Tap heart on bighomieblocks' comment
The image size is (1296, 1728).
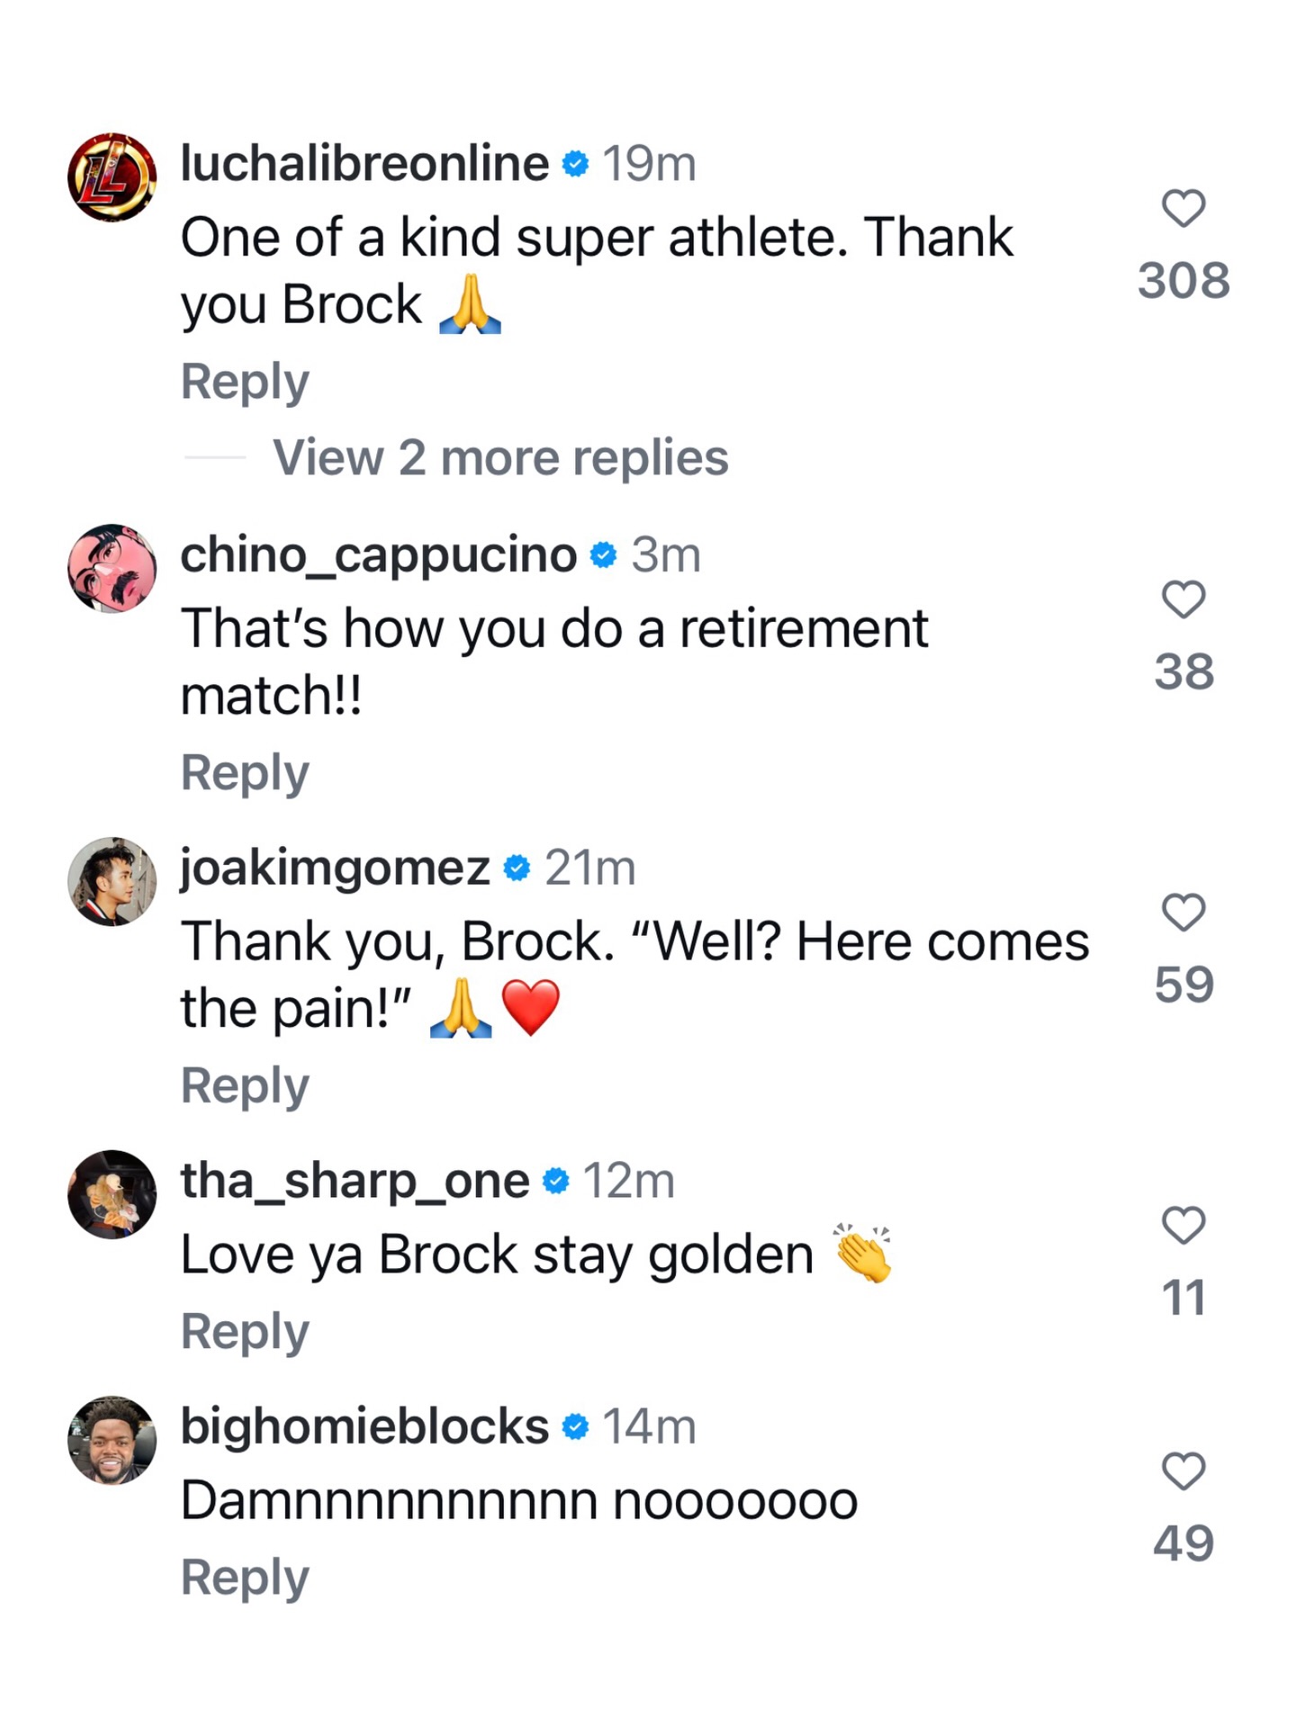(x=1183, y=1471)
